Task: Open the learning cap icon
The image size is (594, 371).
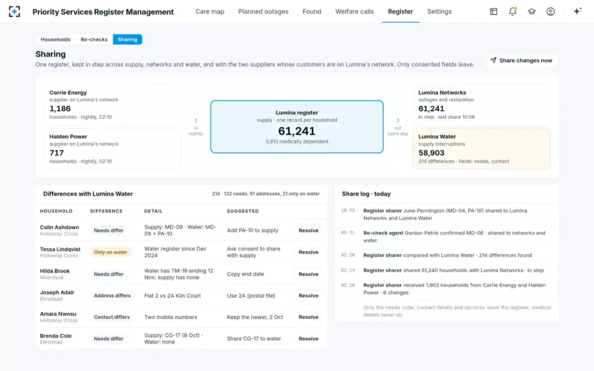Action: [x=532, y=11]
